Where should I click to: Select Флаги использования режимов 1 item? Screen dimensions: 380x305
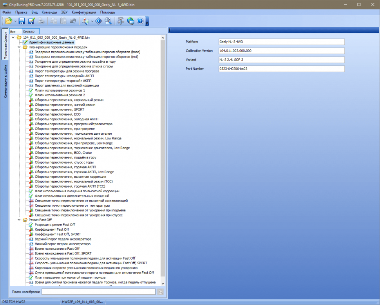pos(60,90)
